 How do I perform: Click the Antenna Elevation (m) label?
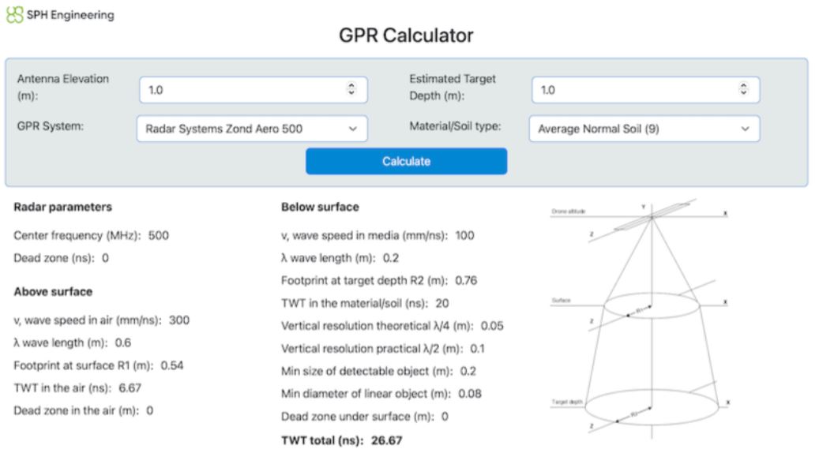[x=63, y=88]
